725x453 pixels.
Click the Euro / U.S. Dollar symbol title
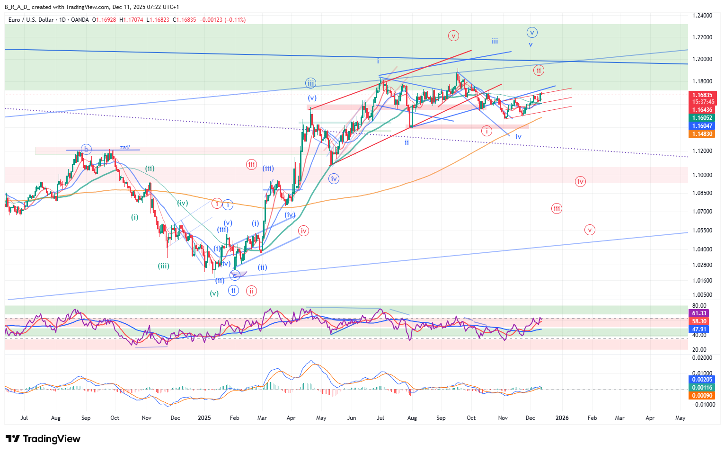pyautogui.click(x=31, y=20)
